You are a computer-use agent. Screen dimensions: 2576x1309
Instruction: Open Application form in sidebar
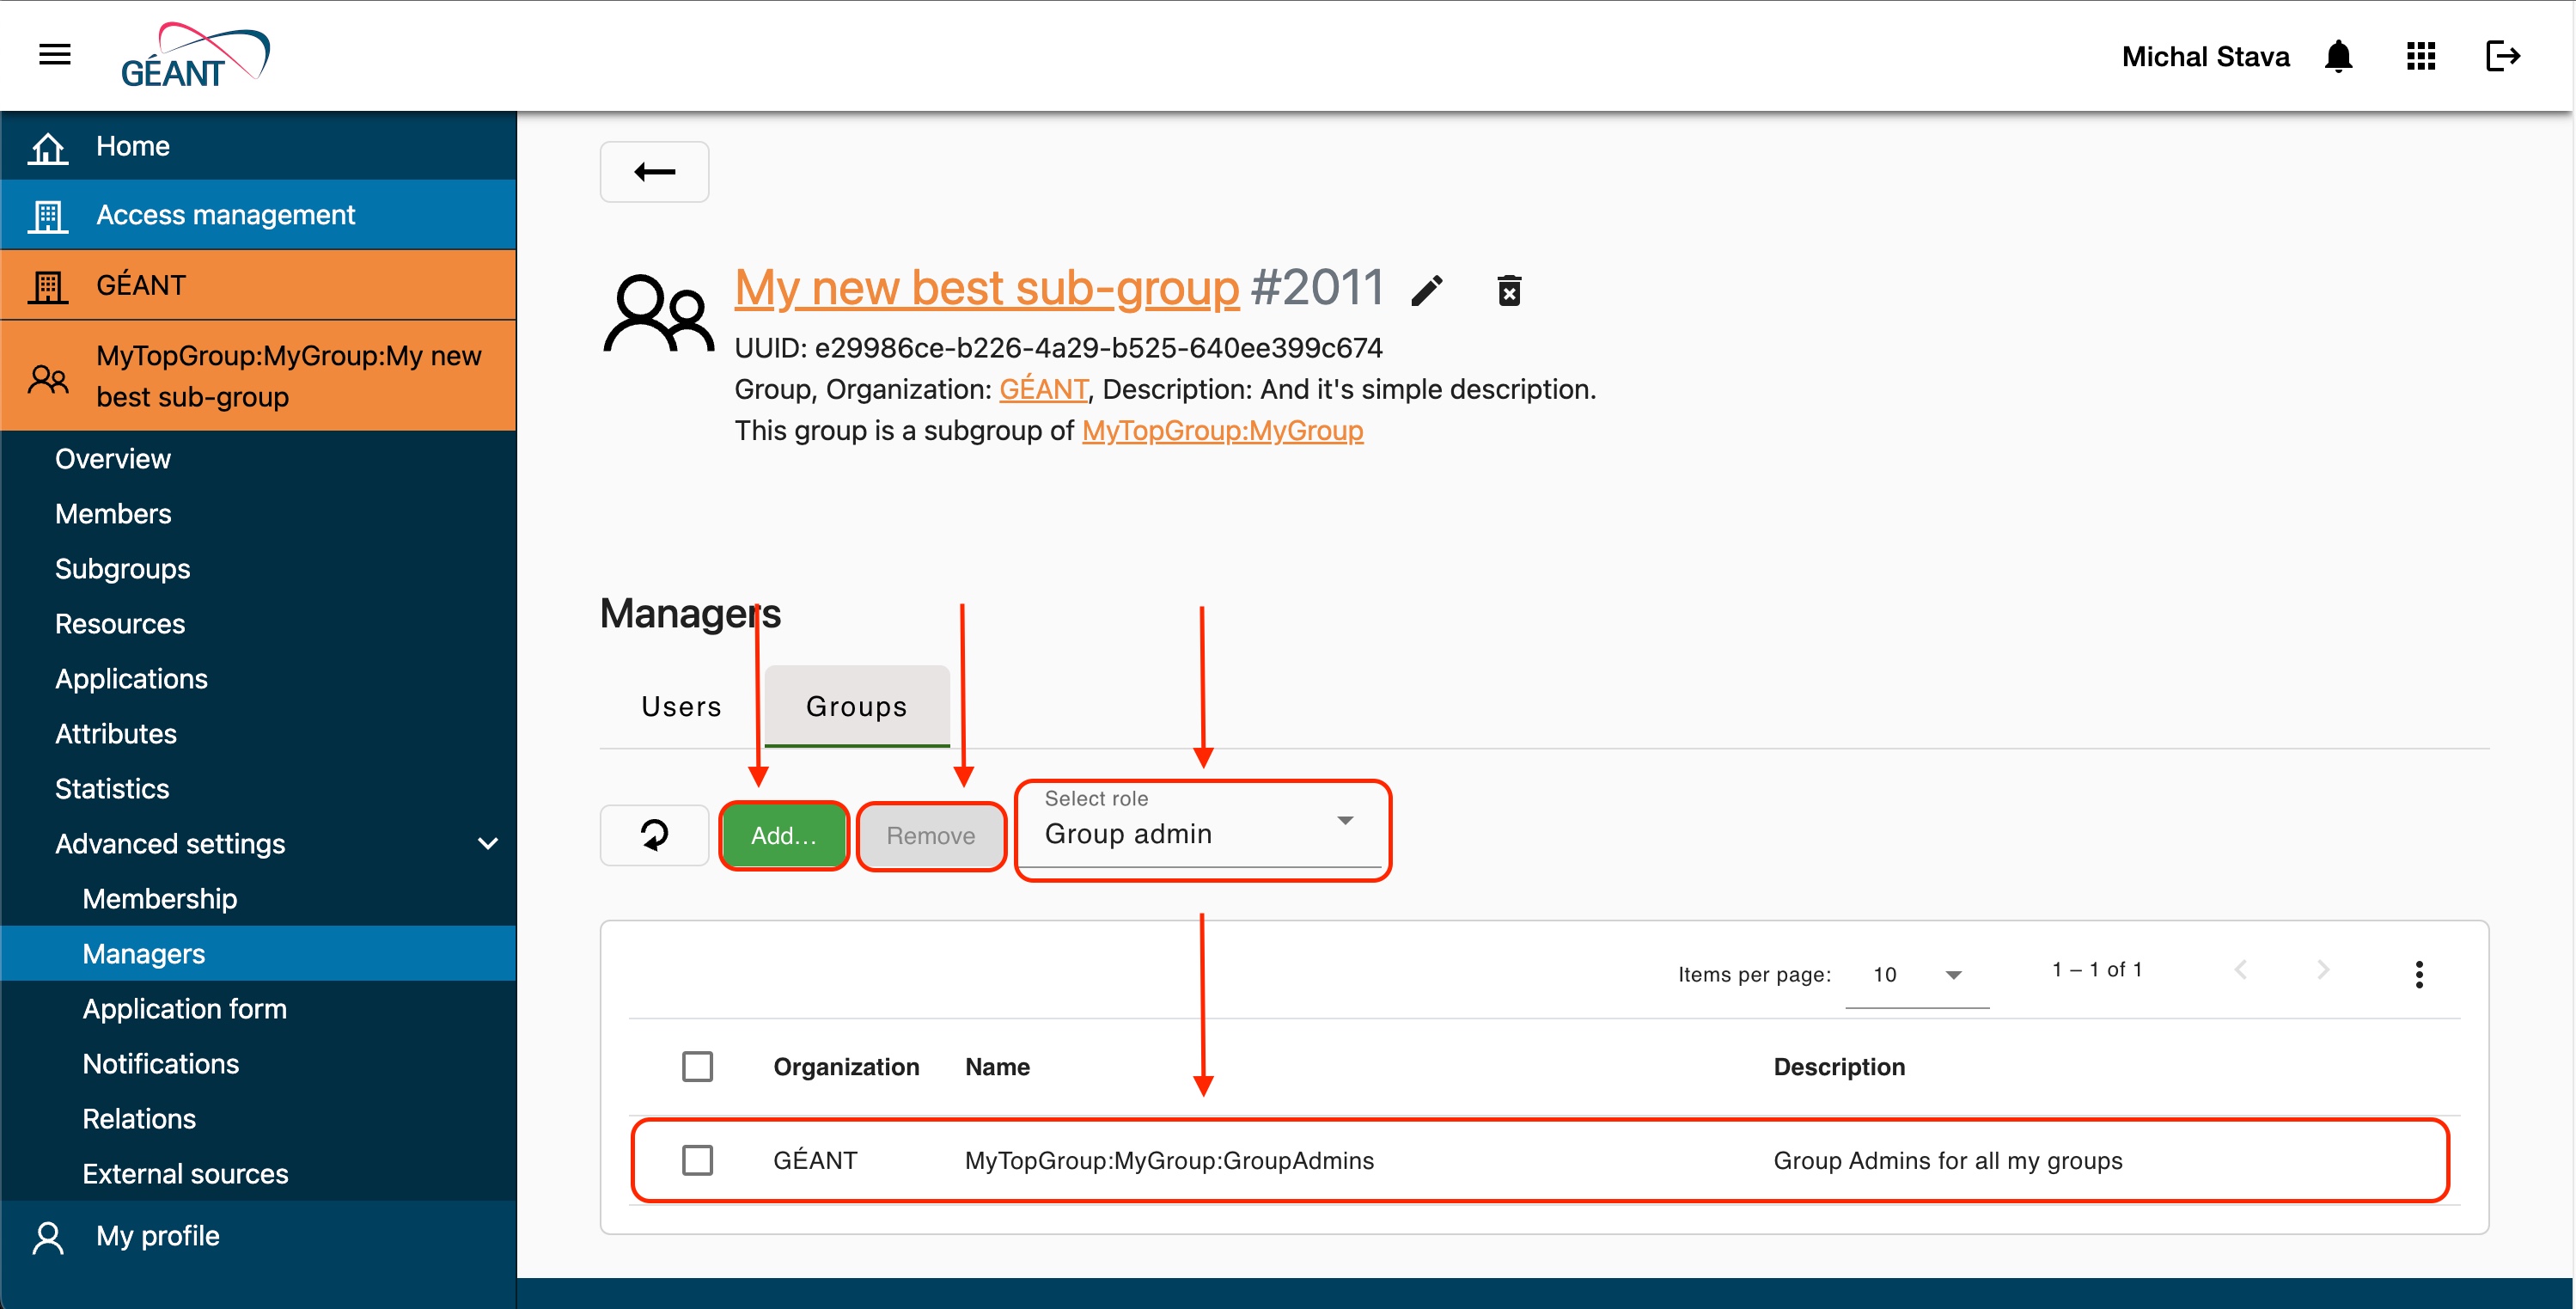(184, 1008)
